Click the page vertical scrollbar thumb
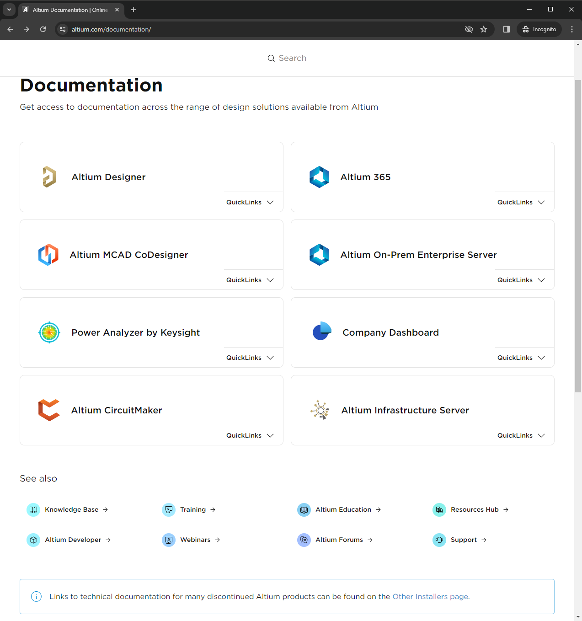The image size is (582, 621). (578, 236)
